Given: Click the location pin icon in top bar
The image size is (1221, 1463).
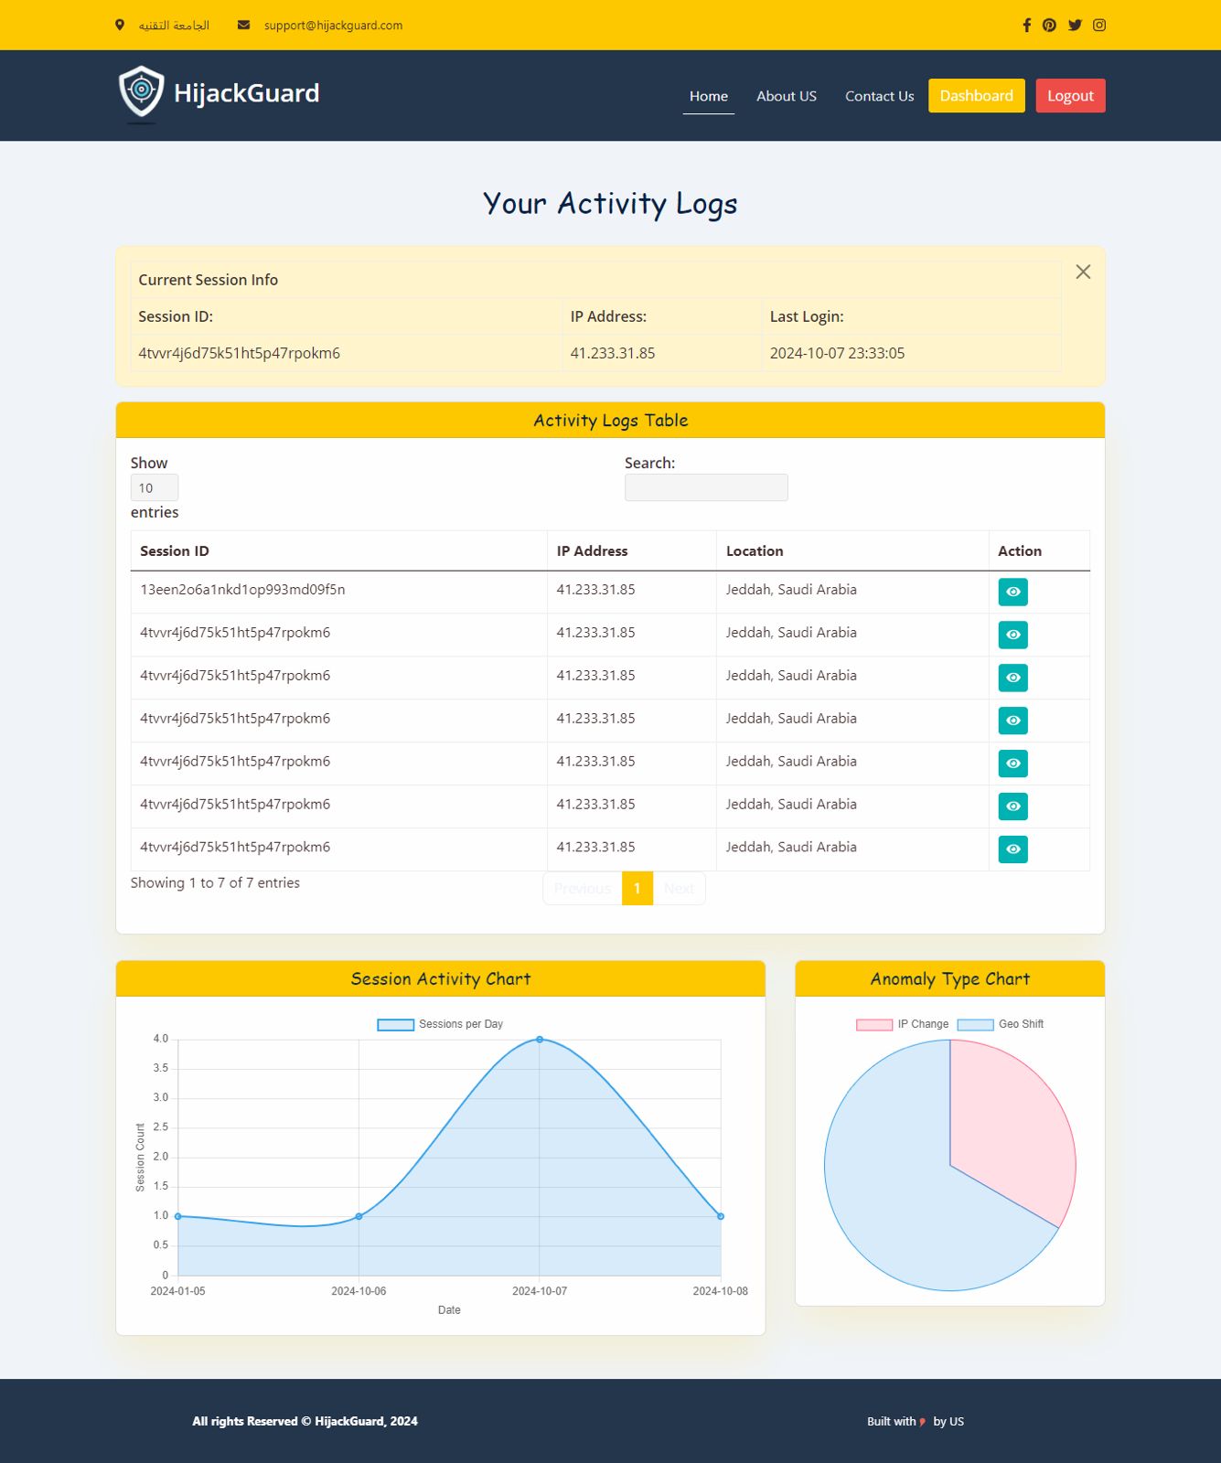Looking at the screenshot, I should coord(120,26).
